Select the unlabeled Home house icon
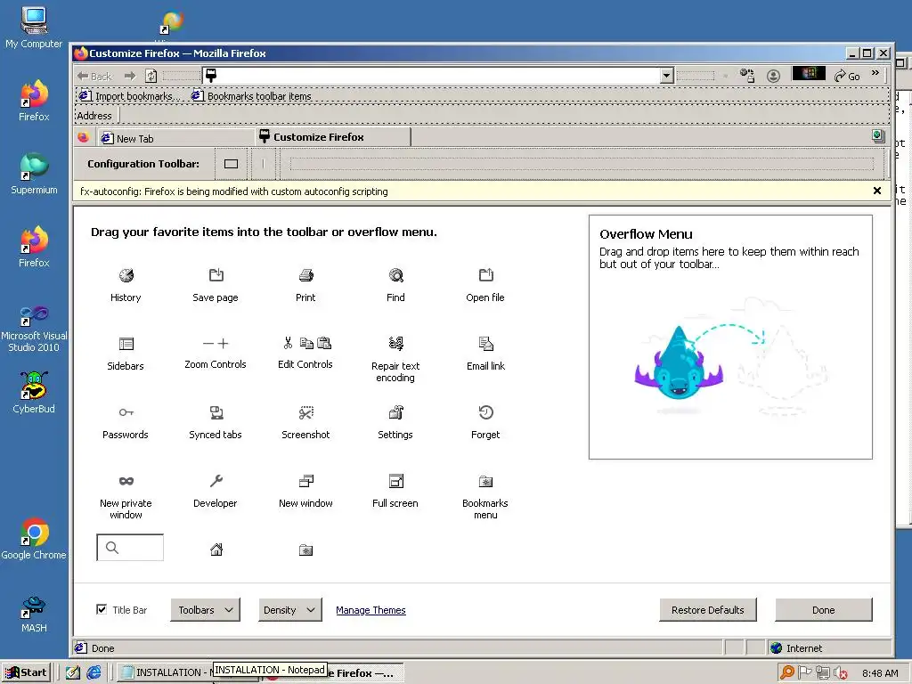The width and height of the screenshot is (912, 684). coord(216,550)
